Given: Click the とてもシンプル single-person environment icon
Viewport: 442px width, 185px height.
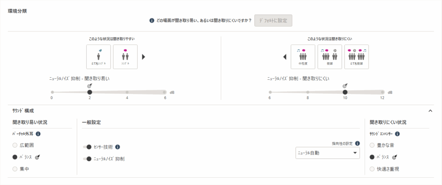Looking at the screenshot, I should coord(98,56).
